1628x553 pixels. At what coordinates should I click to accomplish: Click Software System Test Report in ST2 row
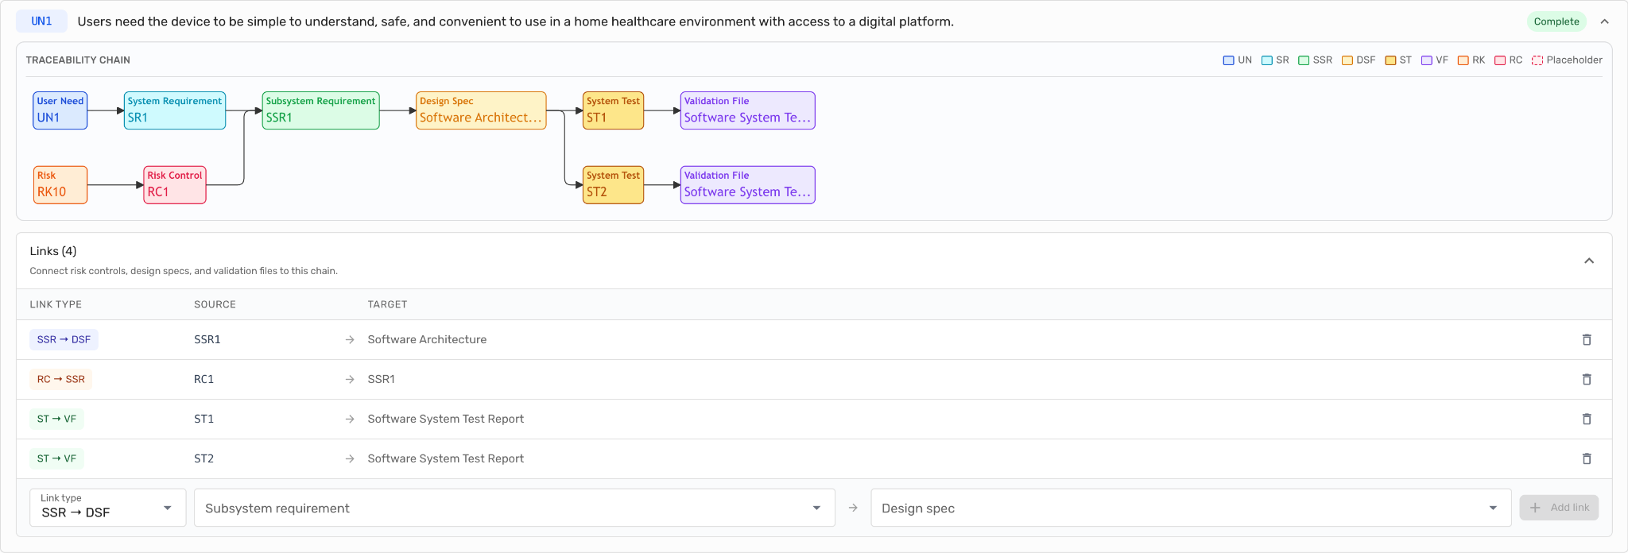446,458
